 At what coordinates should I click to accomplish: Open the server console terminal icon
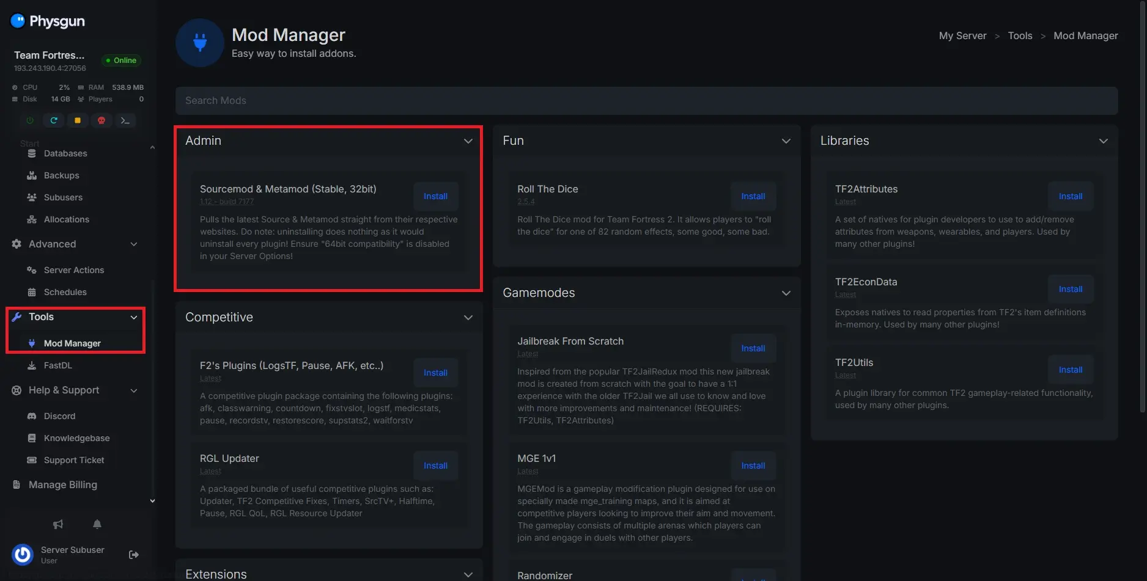pyautogui.click(x=125, y=120)
